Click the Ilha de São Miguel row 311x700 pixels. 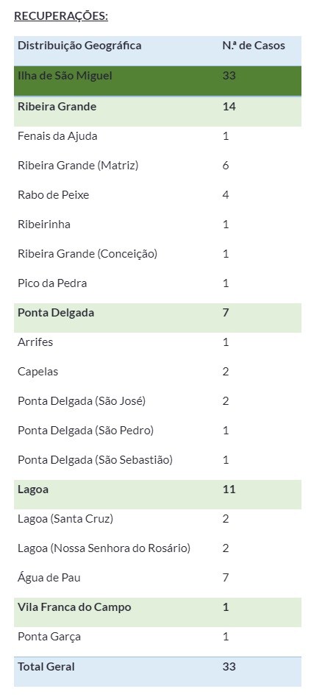157,81
